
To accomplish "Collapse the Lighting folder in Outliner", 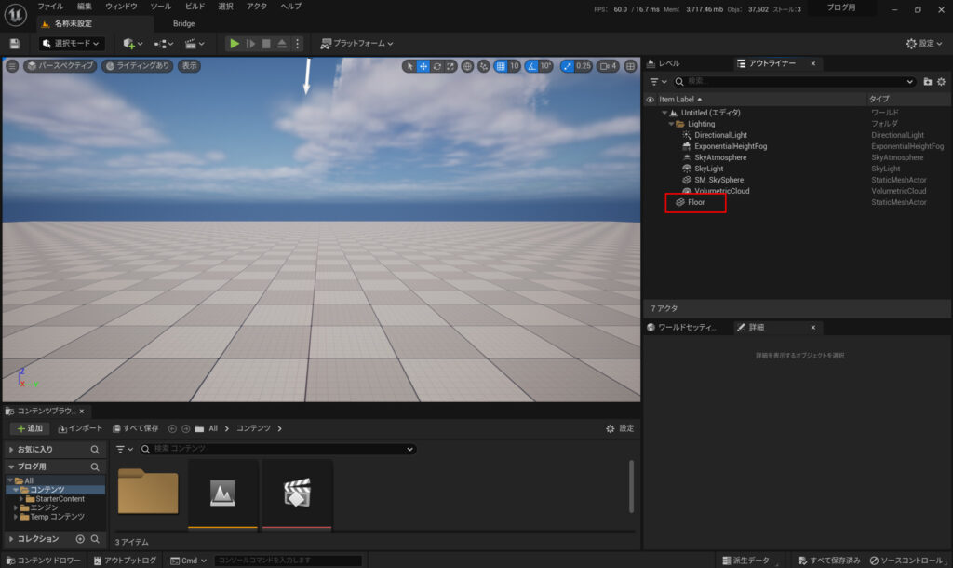I will pyautogui.click(x=671, y=124).
